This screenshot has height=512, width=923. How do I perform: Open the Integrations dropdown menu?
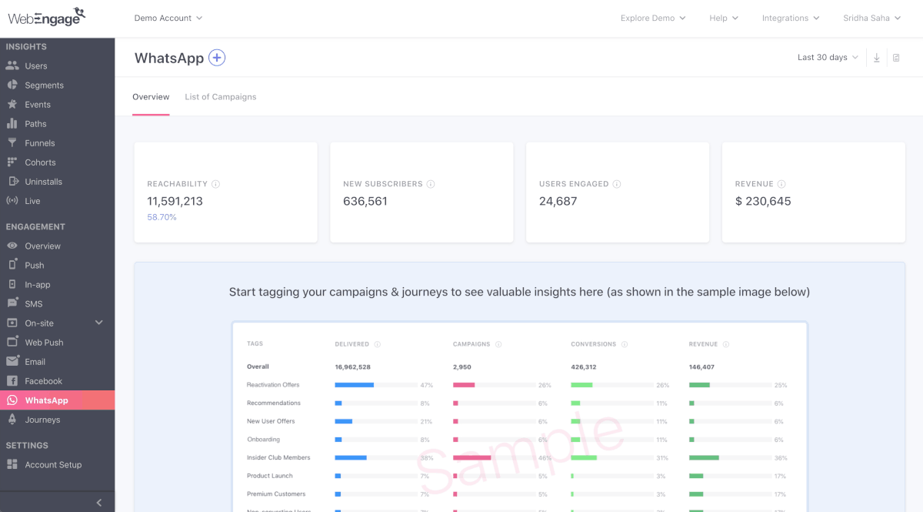(x=791, y=18)
